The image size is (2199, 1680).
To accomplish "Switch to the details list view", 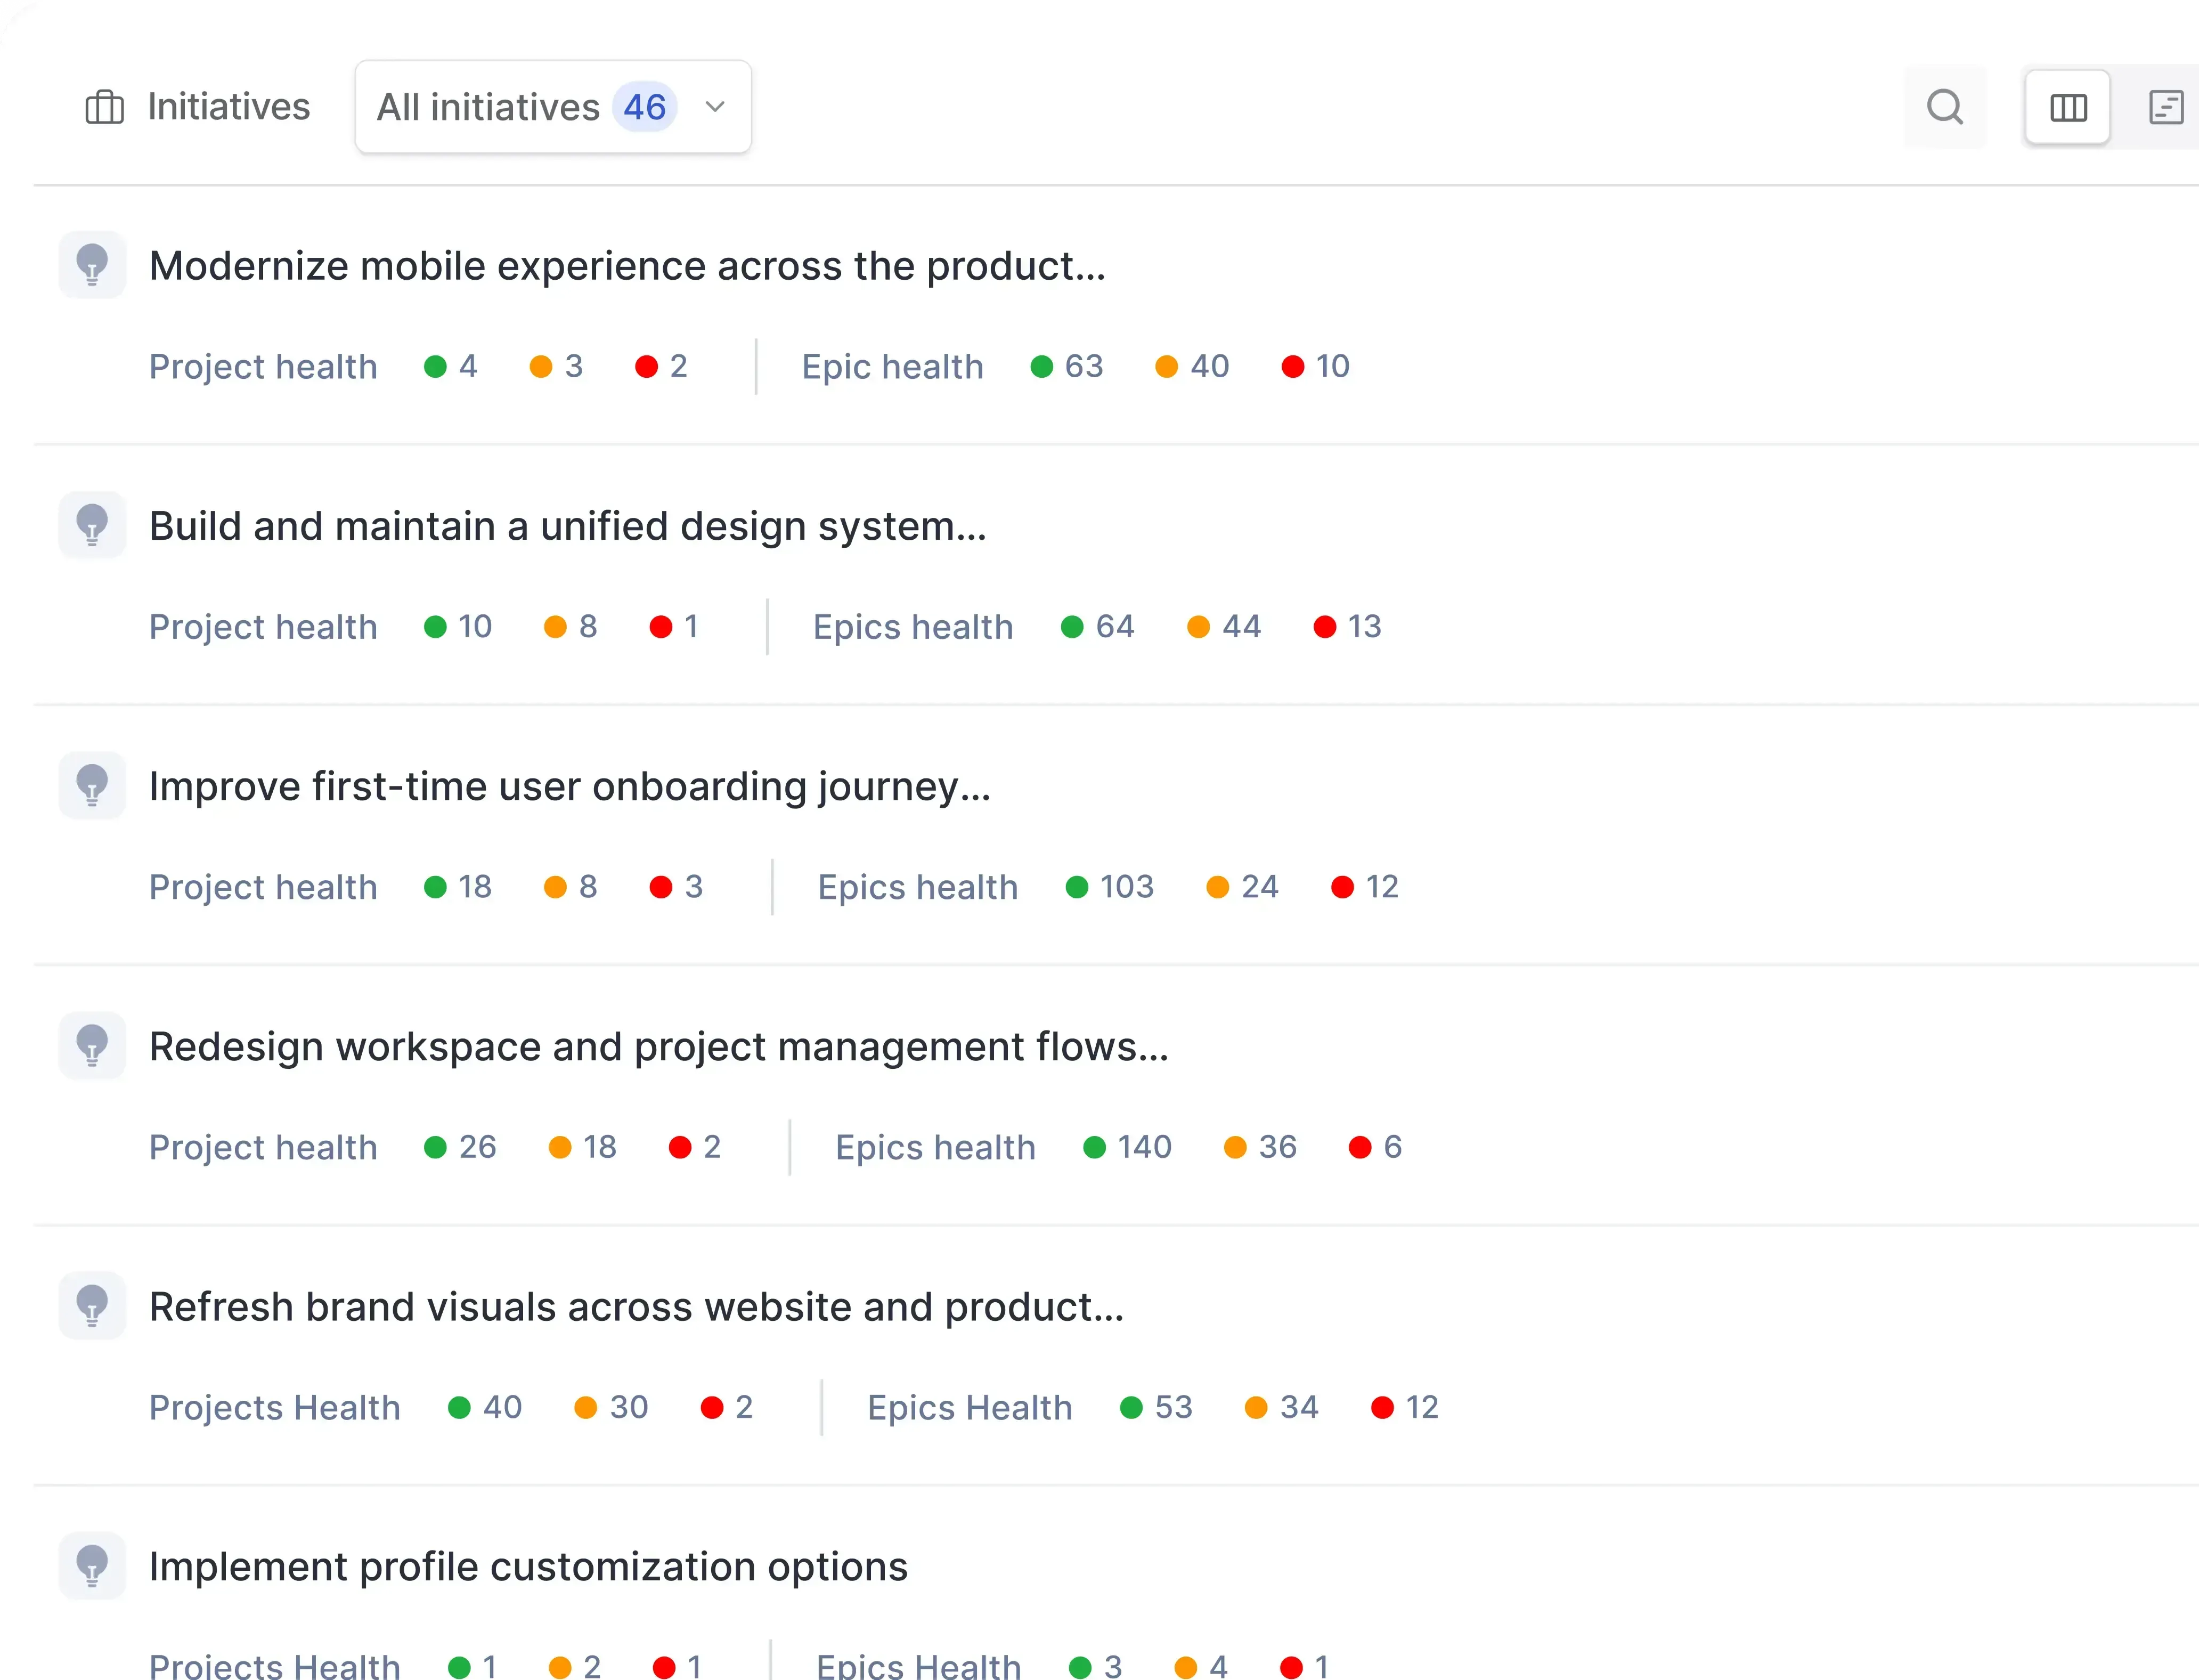I will (2165, 106).
